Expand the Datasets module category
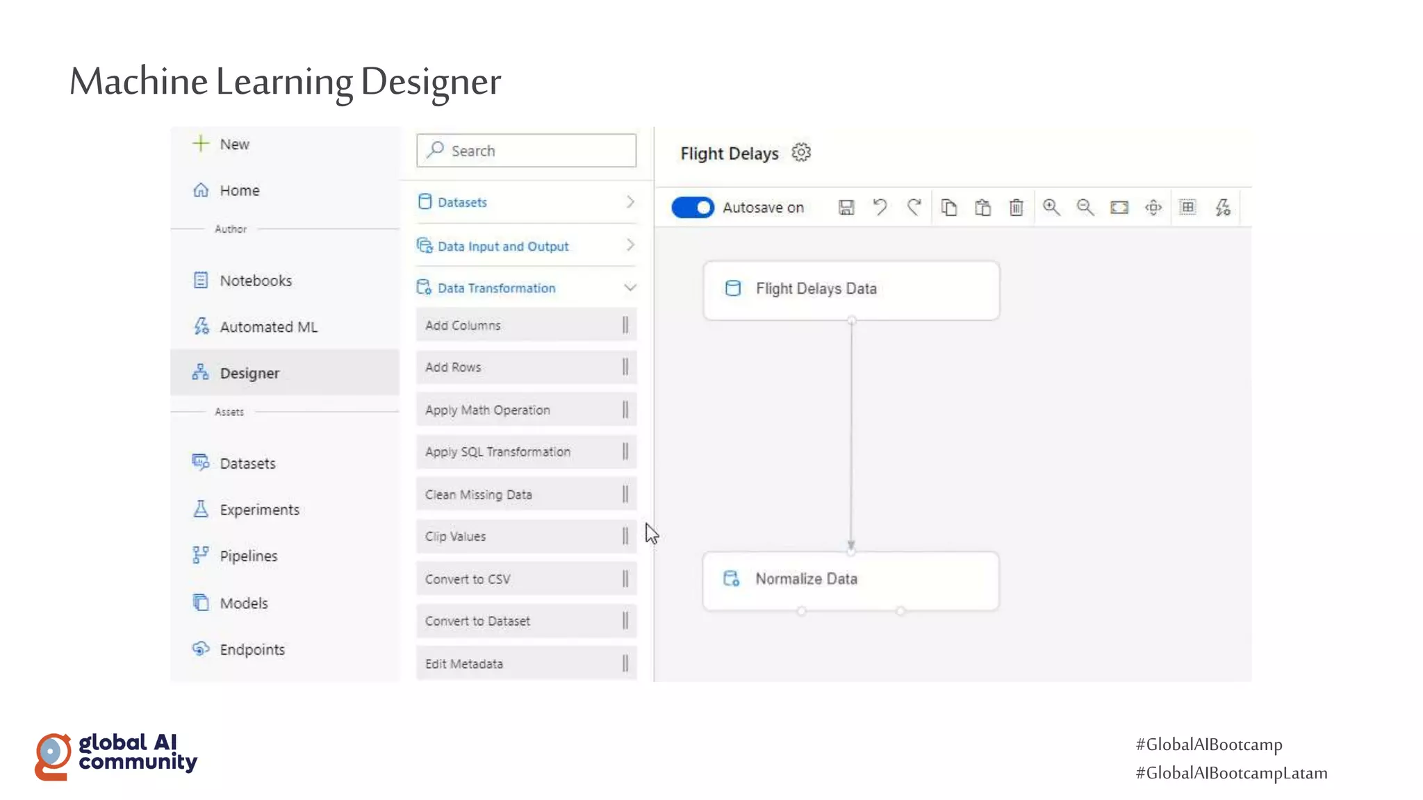Viewport: 1423px width, 800px height. (x=526, y=202)
